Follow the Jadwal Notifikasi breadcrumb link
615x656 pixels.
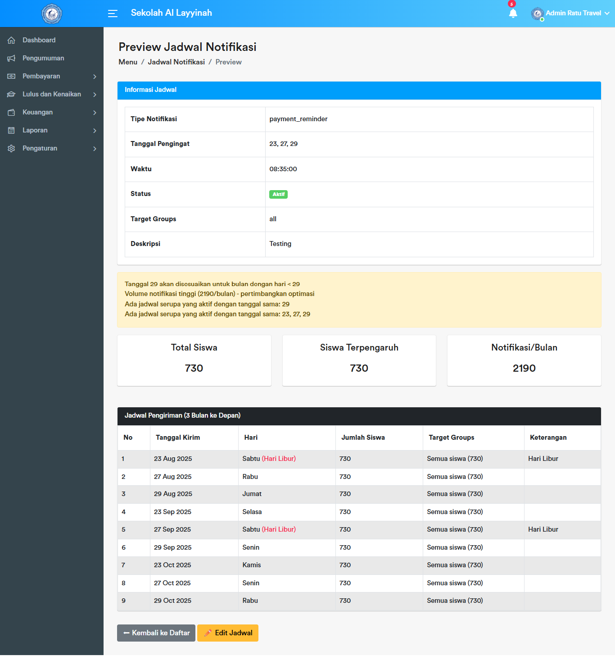tap(176, 62)
